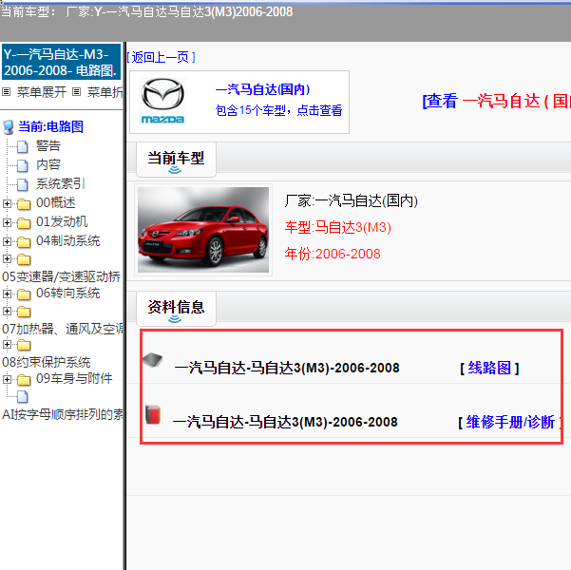This screenshot has height=570, width=571.
Task: Click the folder icon for 06转向系统
Action: 24,294
